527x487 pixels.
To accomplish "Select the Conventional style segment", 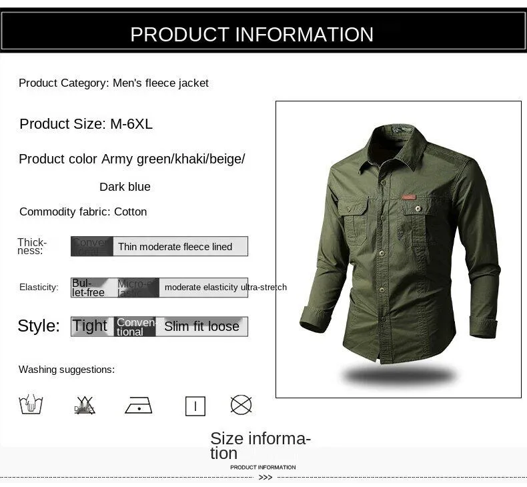I will click(135, 326).
